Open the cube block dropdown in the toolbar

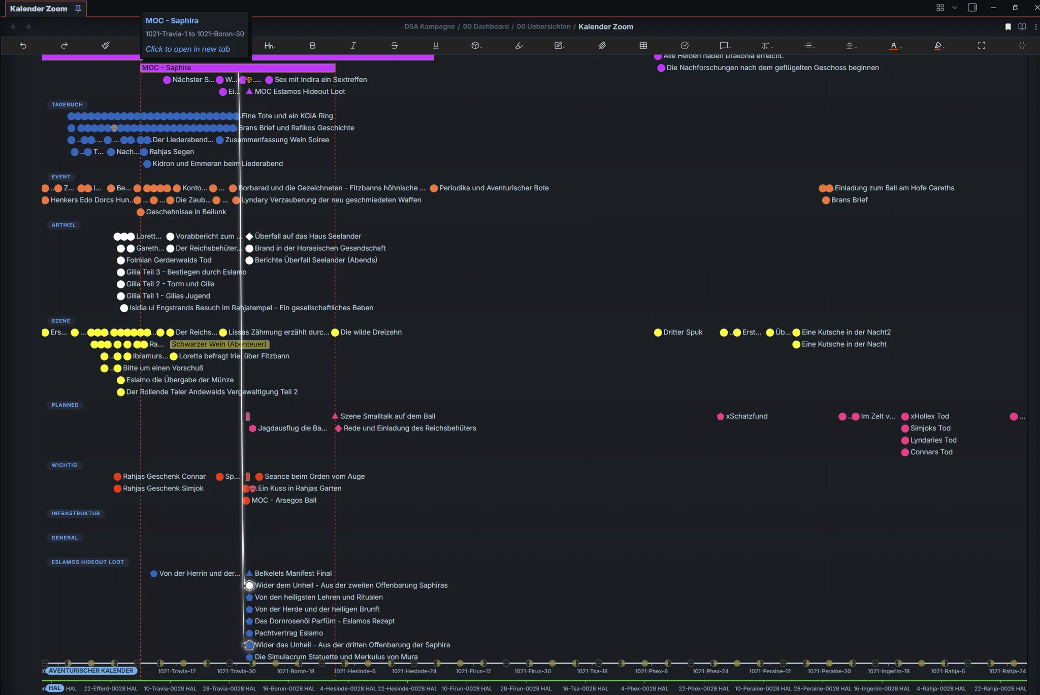[476, 46]
